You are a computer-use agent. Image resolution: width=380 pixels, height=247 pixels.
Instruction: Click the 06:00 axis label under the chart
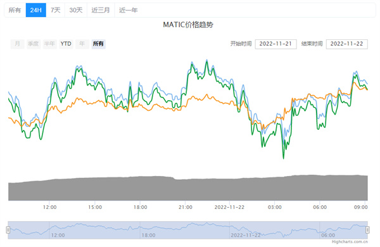(320, 207)
